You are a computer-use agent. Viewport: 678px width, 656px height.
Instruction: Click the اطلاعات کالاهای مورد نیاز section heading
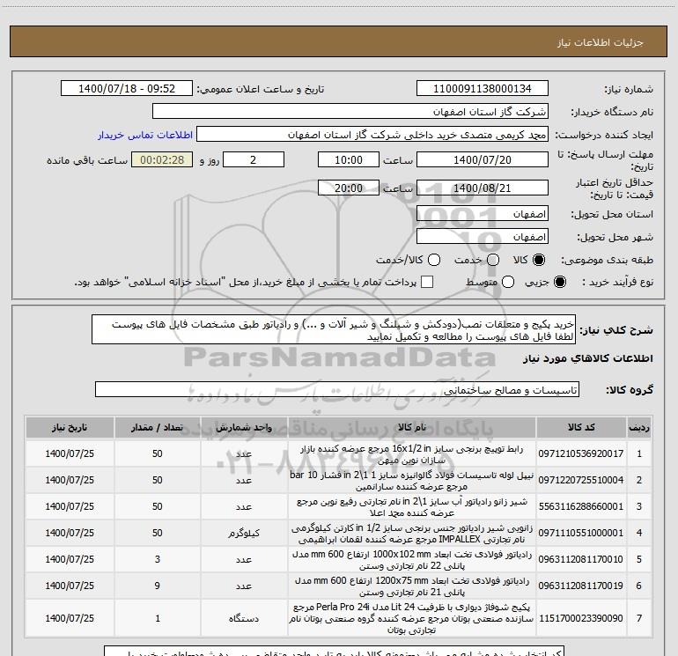(587, 358)
